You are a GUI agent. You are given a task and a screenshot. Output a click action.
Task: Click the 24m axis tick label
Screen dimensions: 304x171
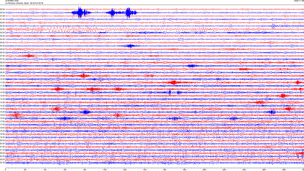(x=244, y=170)
